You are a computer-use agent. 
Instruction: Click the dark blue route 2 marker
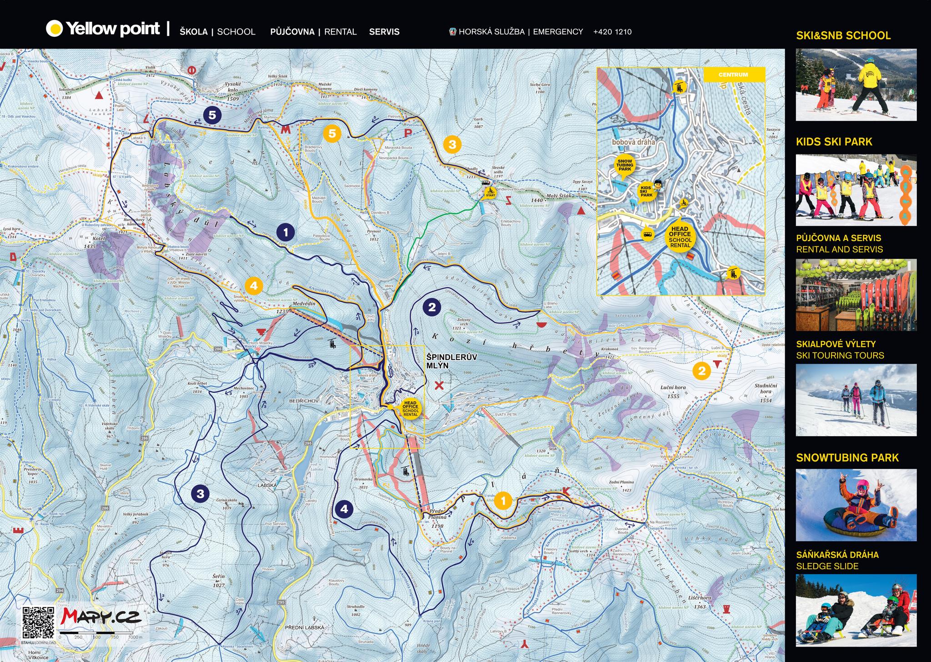point(432,307)
